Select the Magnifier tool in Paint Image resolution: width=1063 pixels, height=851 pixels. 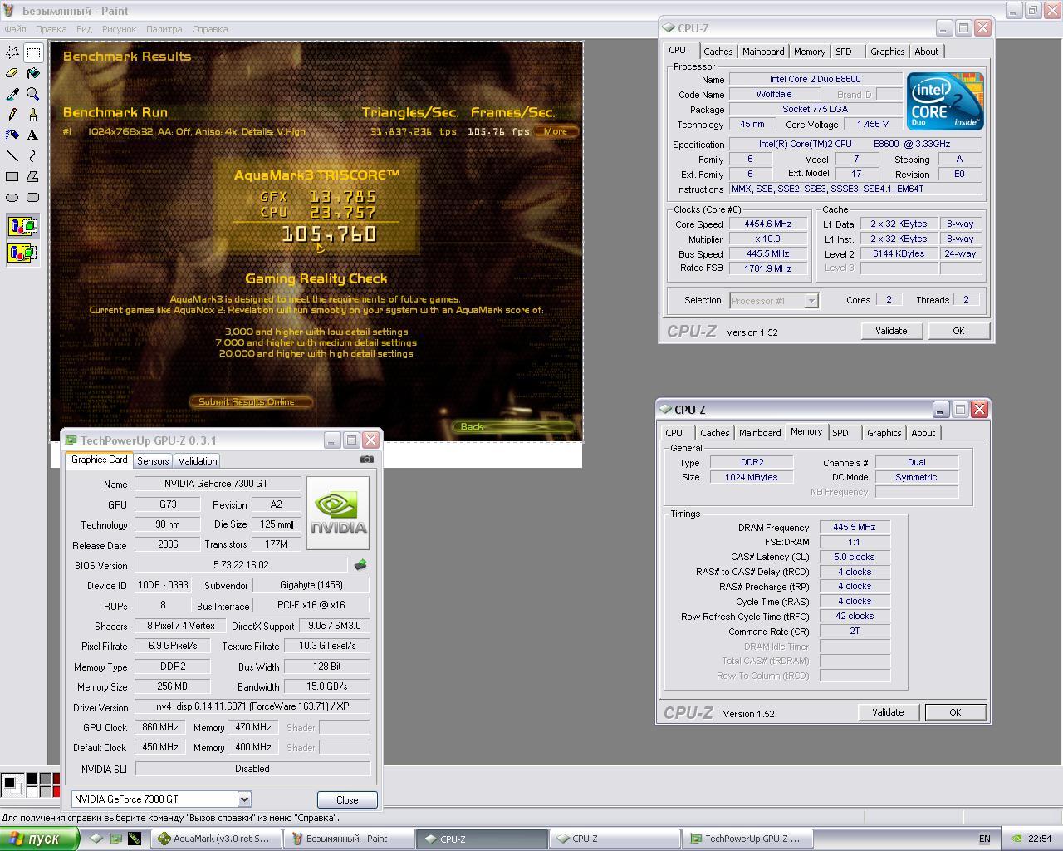(x=33, y=94)
